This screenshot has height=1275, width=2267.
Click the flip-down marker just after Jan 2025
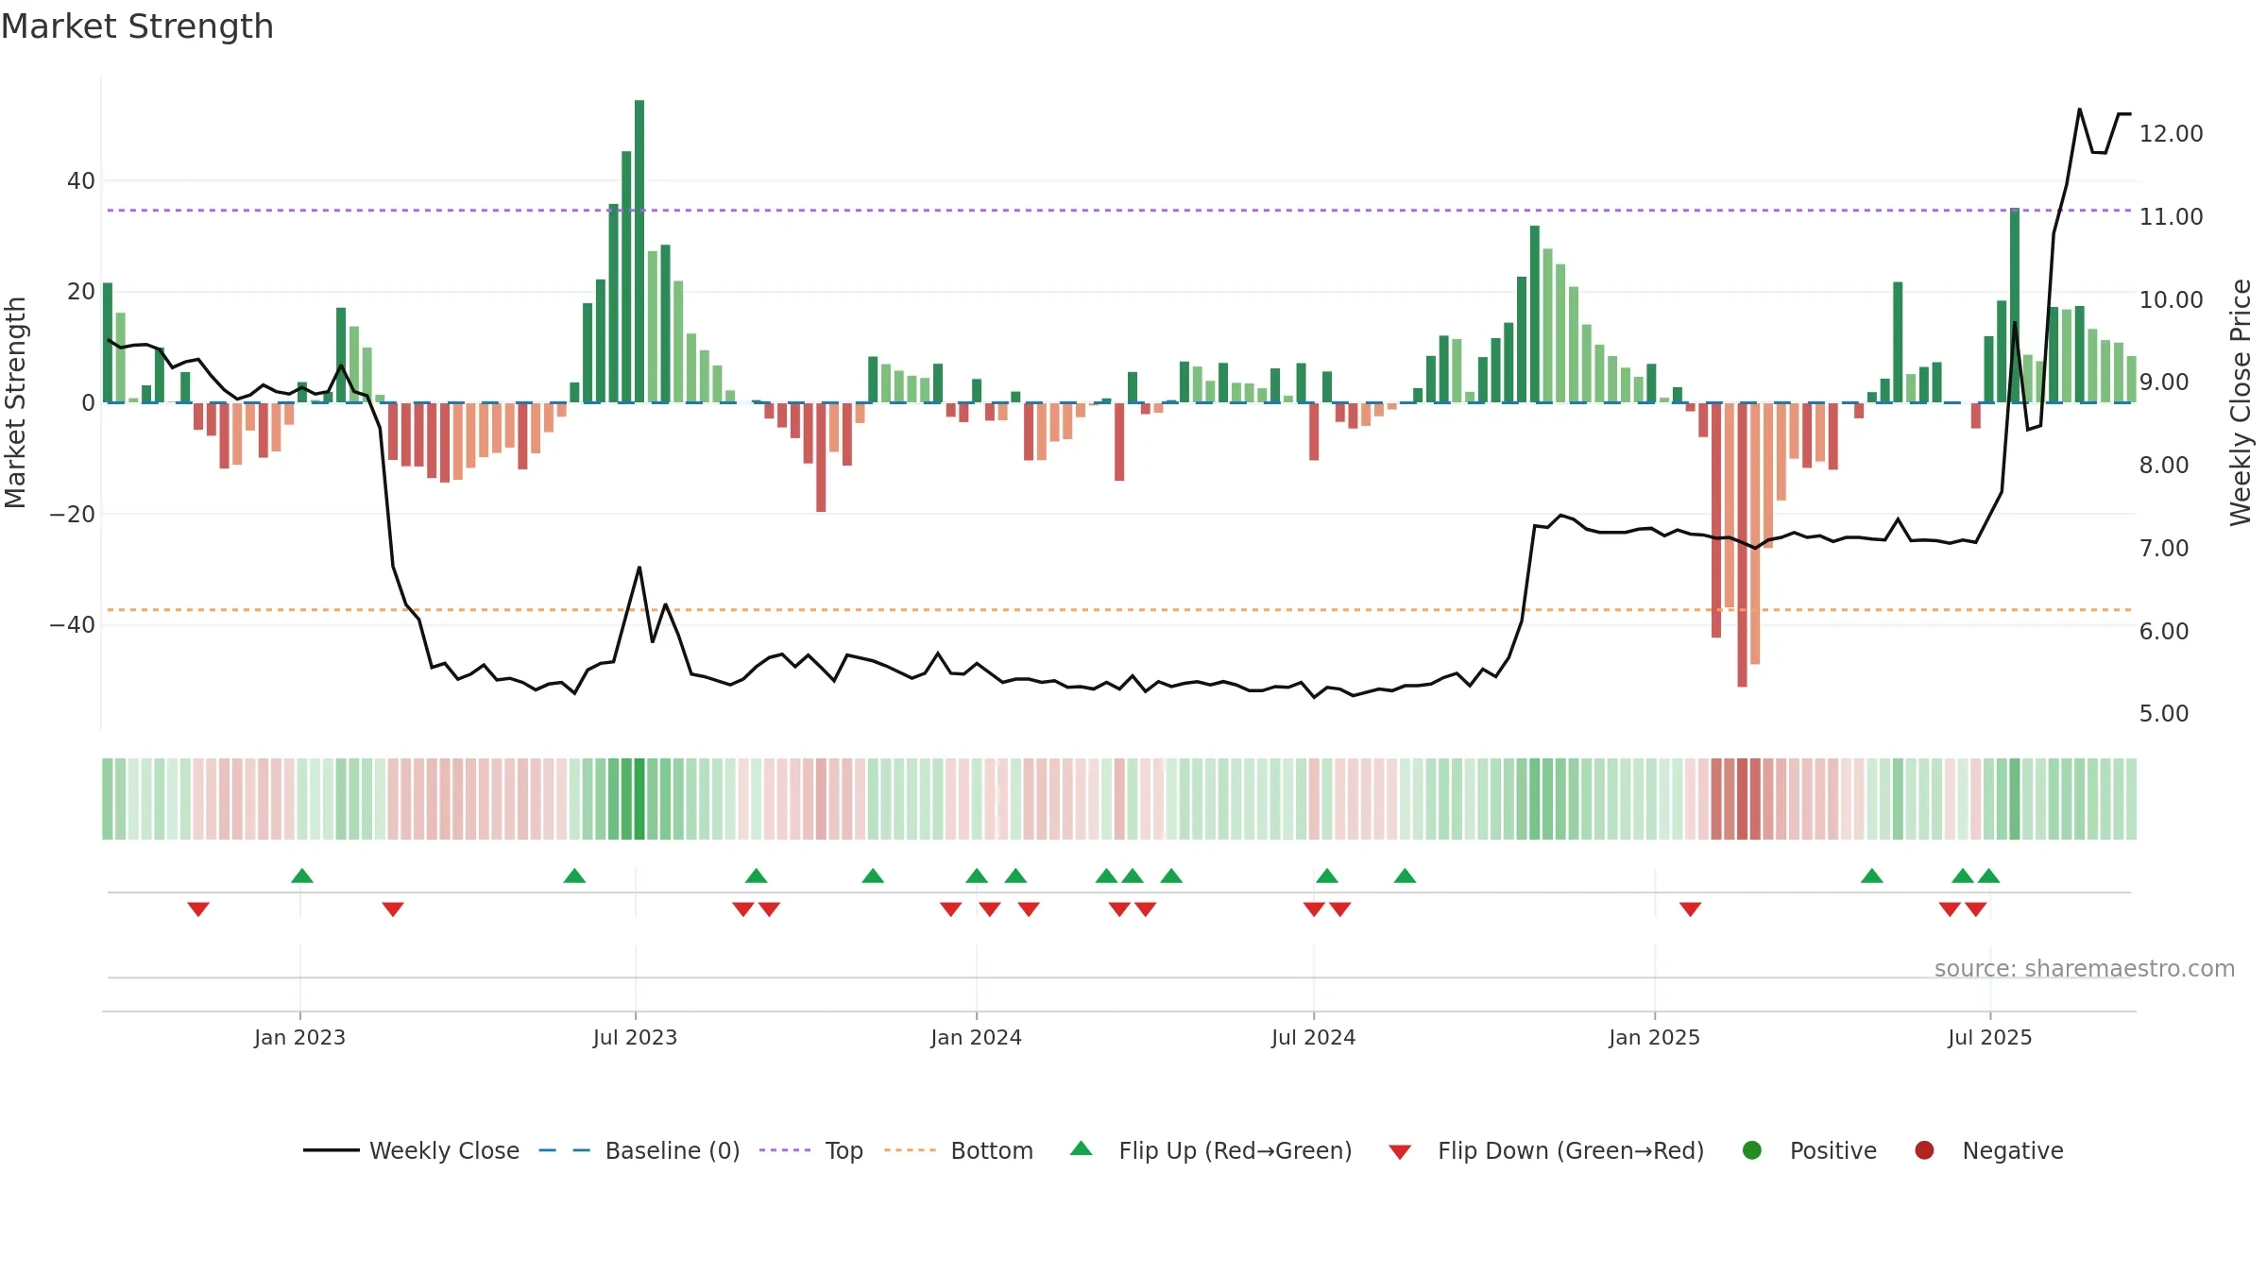(1690, 909)
